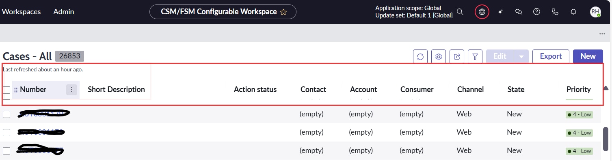The width and height of the screenshot is (612, 161).
Task: Click the phone icon in header
Action: pos(555,12)
